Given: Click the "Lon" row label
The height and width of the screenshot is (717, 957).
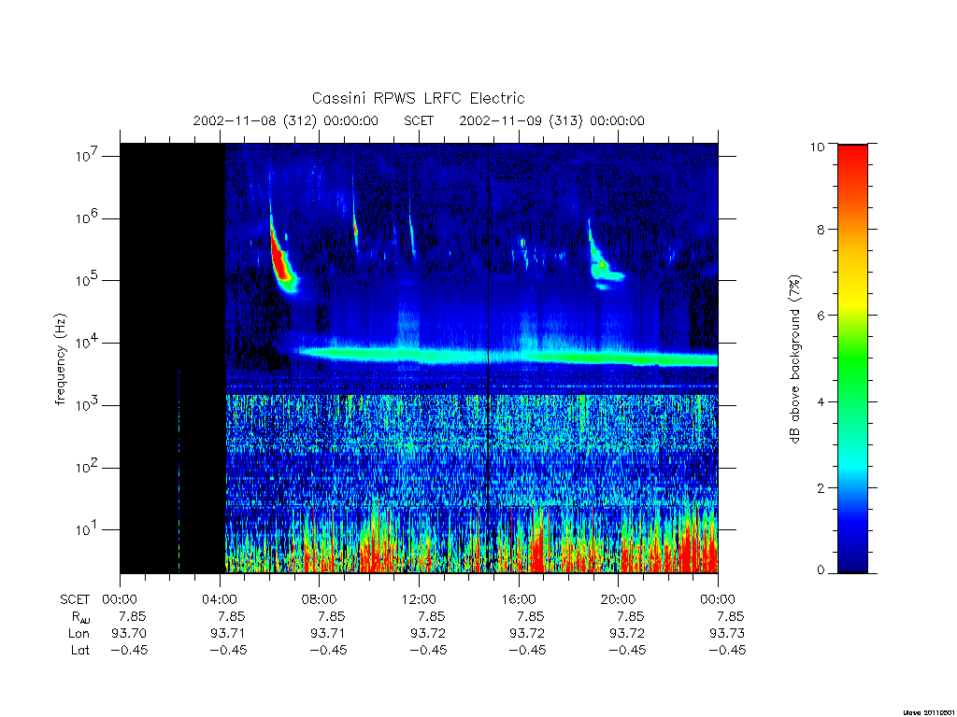Looking at the screenshot, I should [x=79, y=634].
